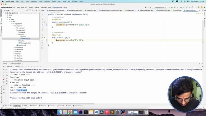Expand the example1 folder in tree
This screenshot has height=116, width=206.
15,28
